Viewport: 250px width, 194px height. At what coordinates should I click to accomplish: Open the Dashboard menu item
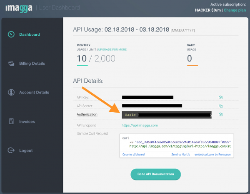tap(30, 34)
